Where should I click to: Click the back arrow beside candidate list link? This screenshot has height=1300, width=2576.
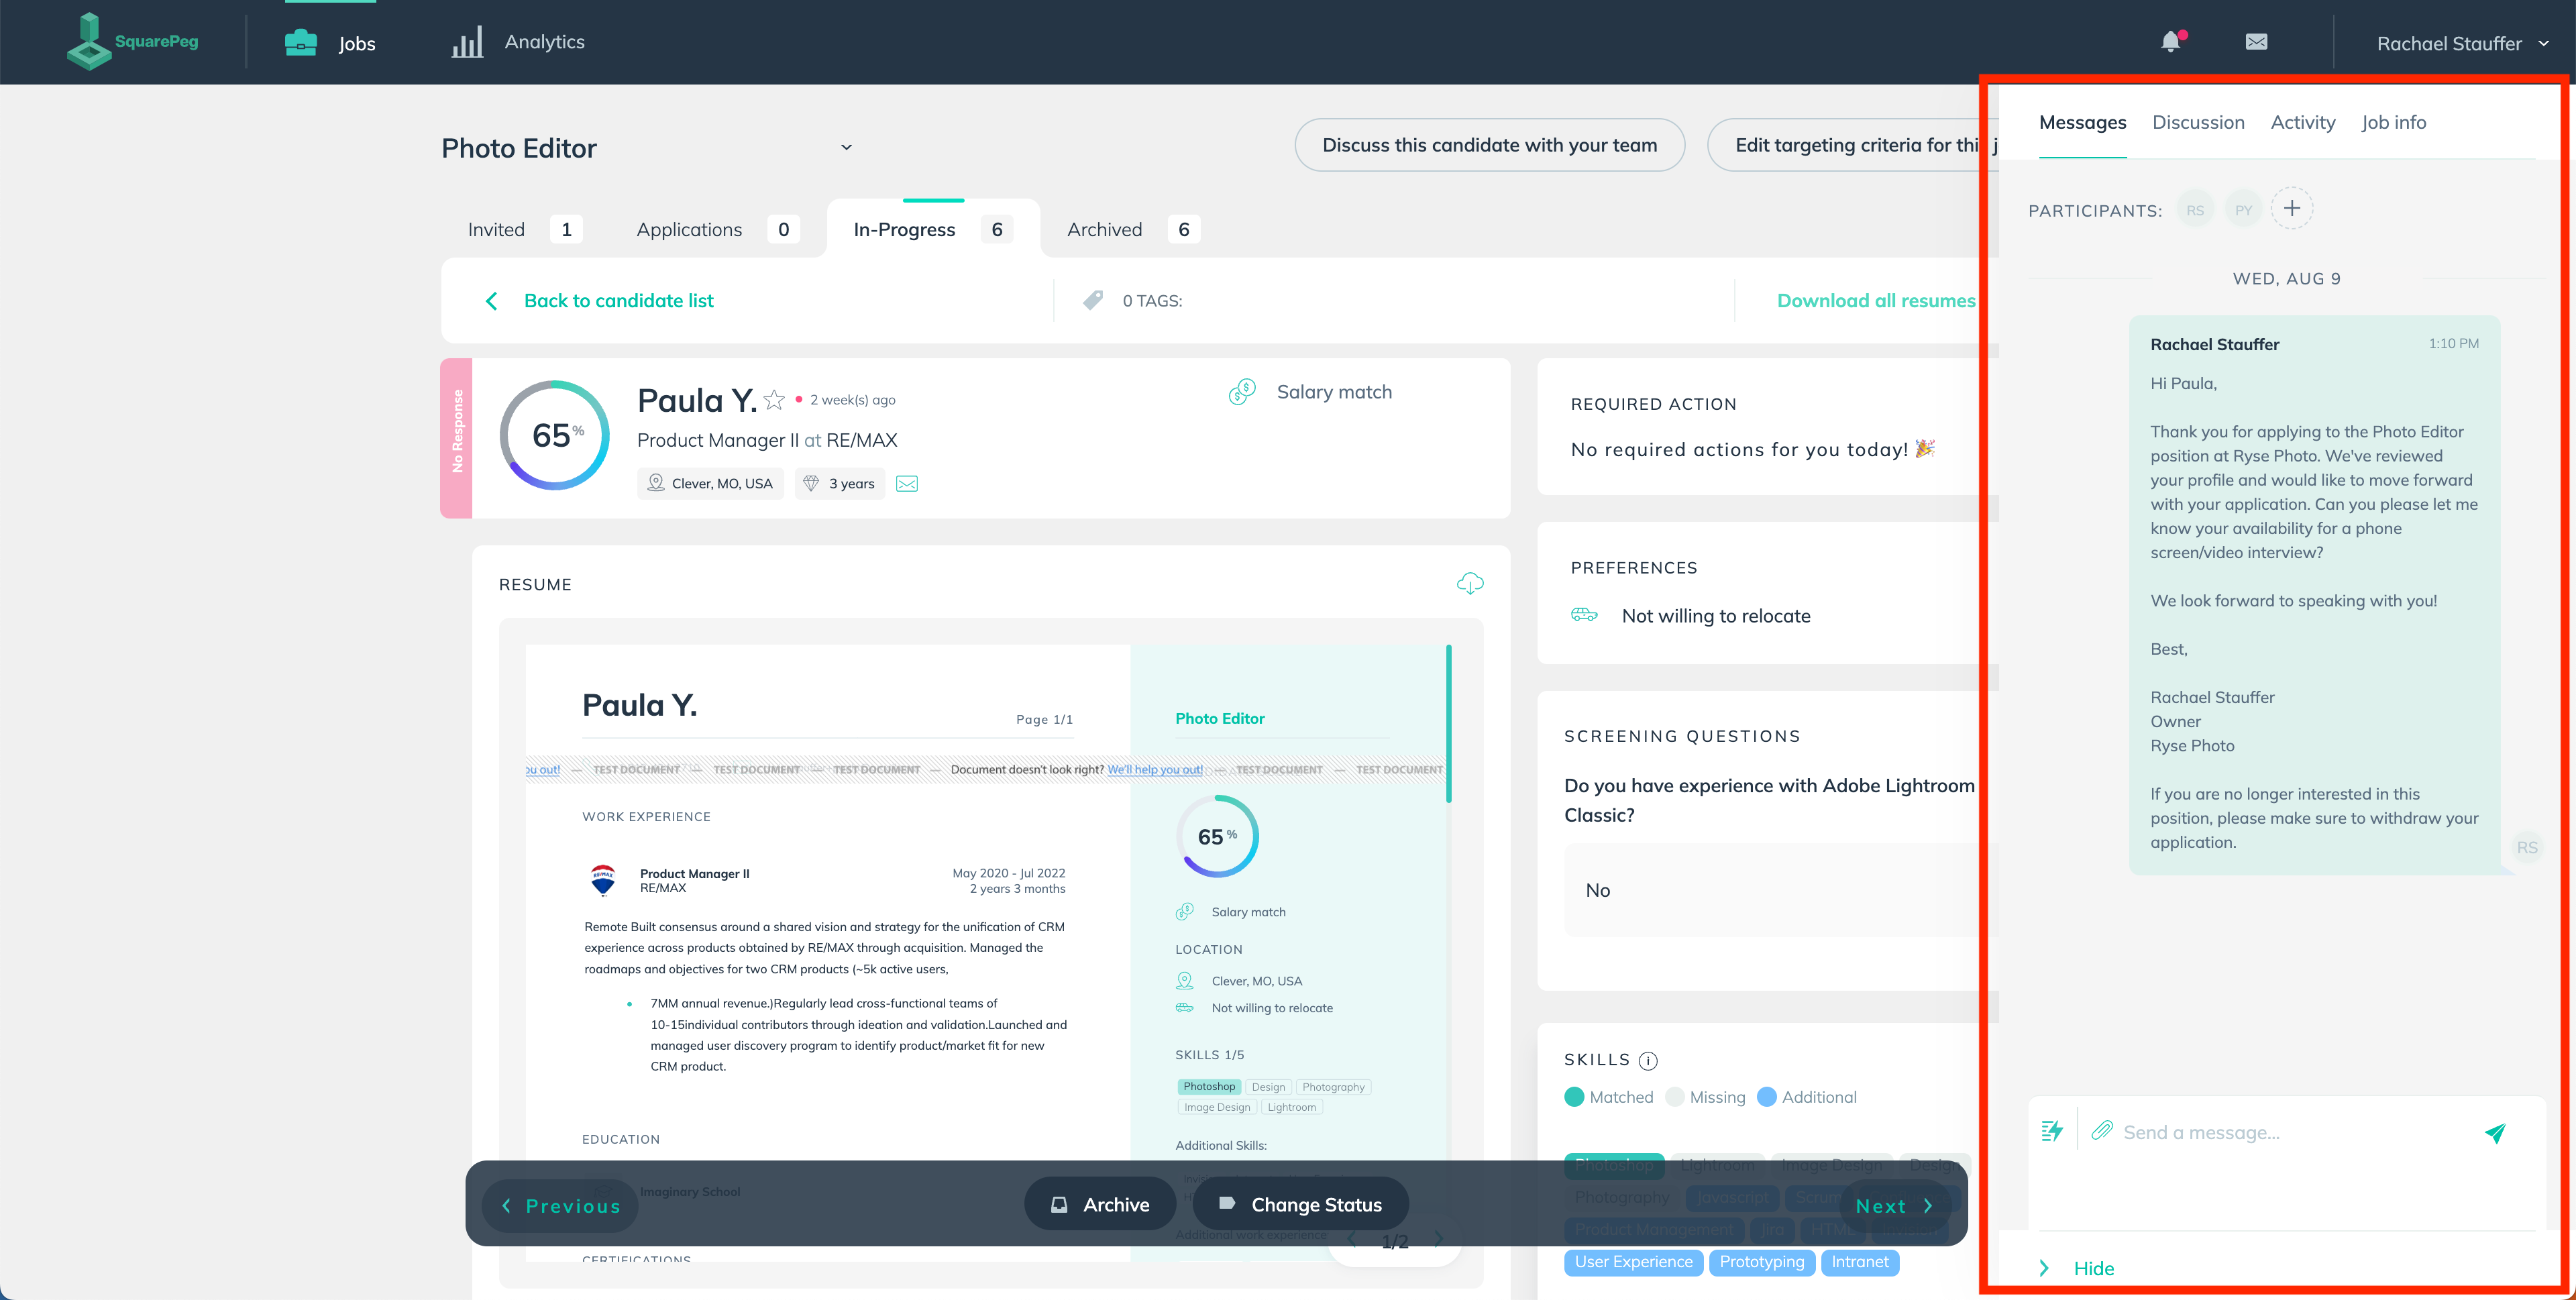(x=491, y=301)
